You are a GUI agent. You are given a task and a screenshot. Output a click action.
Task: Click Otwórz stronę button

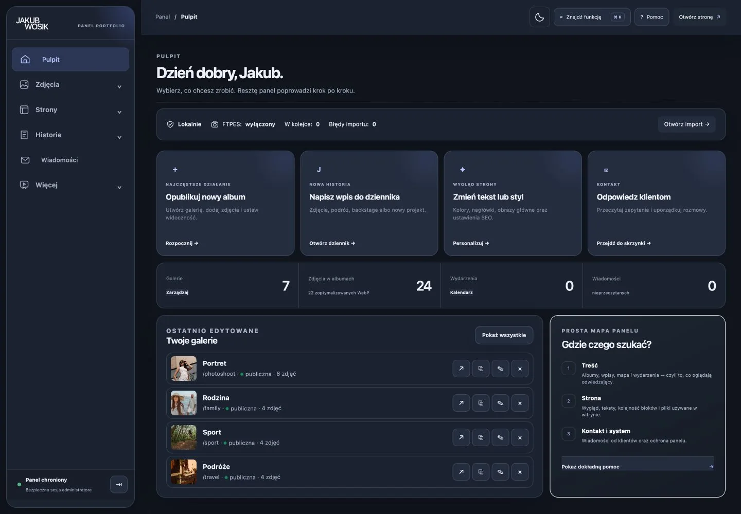click(x=699, y=17)
